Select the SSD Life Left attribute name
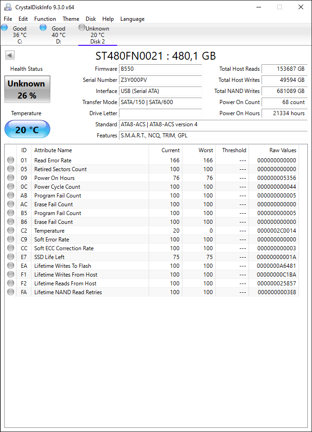312x432 pixels. coord(50,257)
